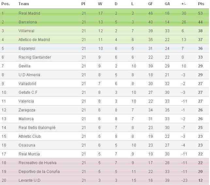
Task: Select the Racing Santander row name
Action: [35, 57]
